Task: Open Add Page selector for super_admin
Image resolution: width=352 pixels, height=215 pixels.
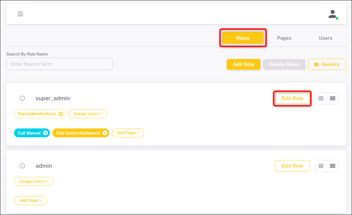Action: (128, 133)
